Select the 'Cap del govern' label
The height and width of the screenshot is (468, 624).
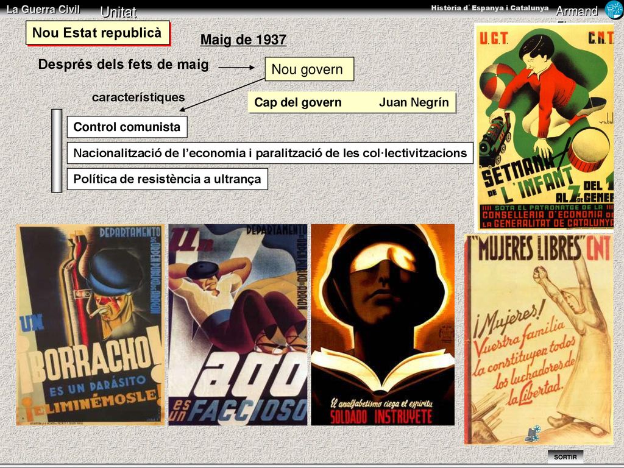pos(297,102)
